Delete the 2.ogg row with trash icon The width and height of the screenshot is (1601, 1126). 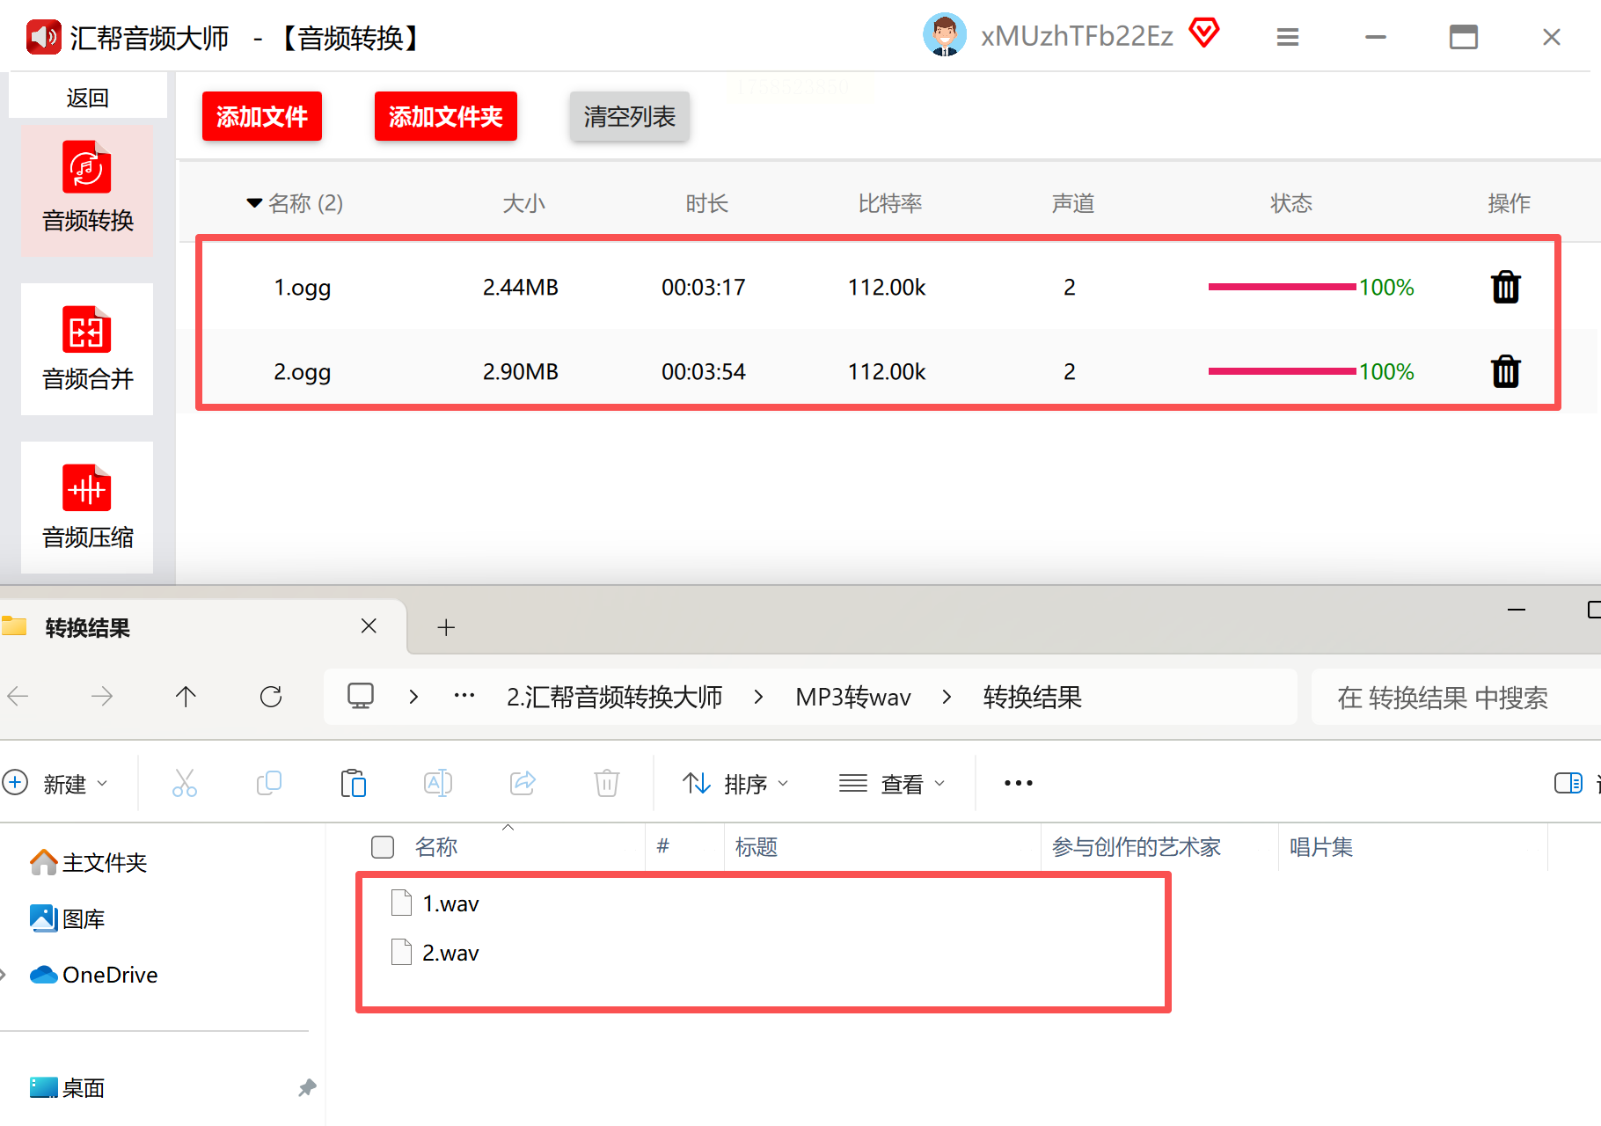[1506, 371]
